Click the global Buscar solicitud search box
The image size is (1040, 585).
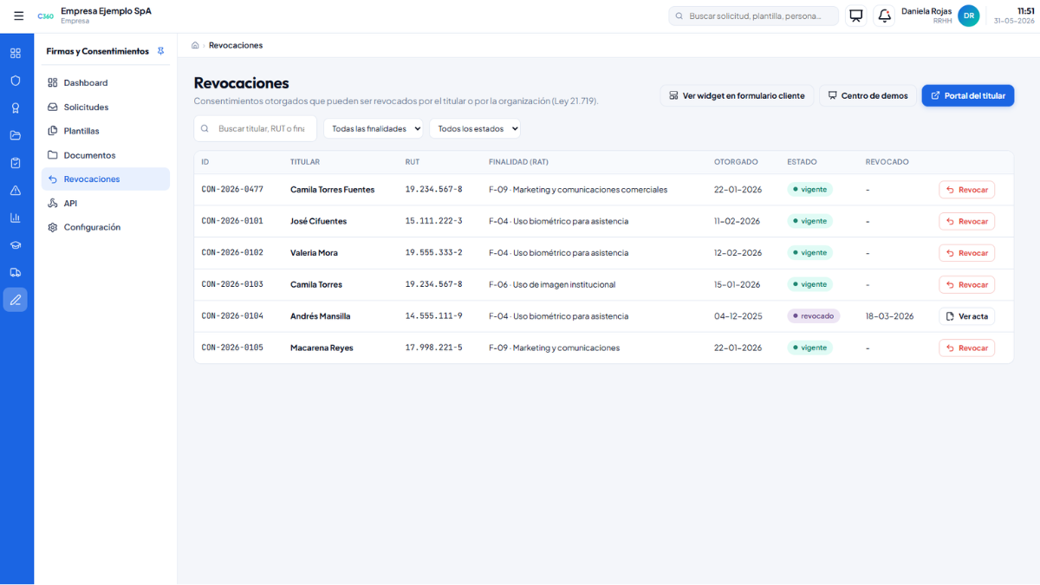point(754,16)
